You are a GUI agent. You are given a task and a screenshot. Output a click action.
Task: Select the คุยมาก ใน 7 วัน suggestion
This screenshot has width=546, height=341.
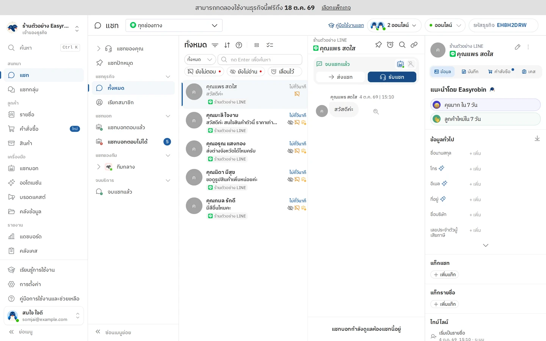485,105
